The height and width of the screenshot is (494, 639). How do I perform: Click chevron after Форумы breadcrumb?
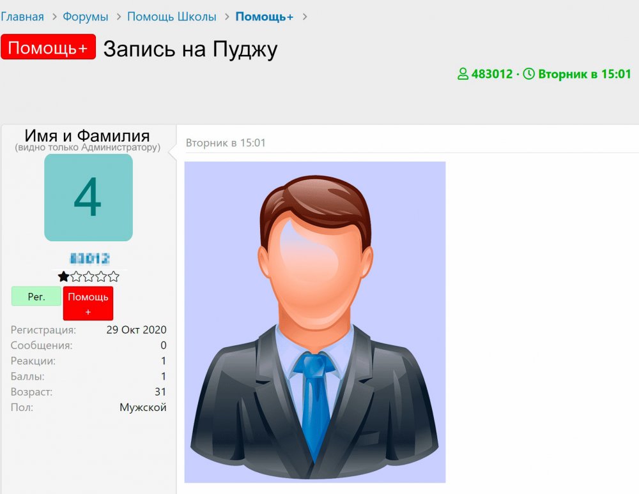click(x=119, y=17)
